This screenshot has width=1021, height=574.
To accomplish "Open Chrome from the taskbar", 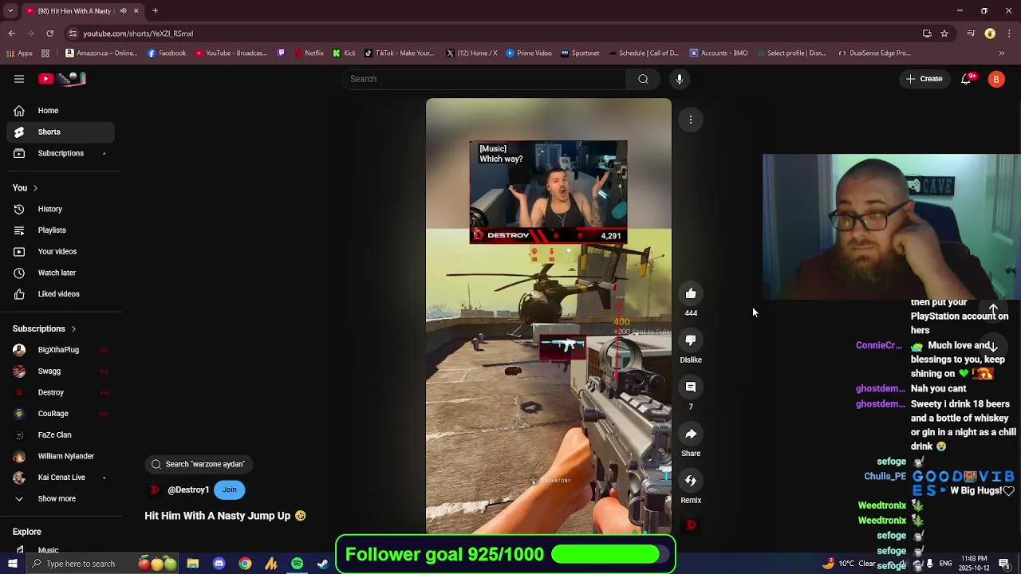I will tap(245, 564).
